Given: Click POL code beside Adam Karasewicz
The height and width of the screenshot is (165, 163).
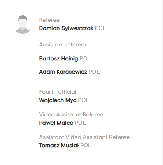Looking at the screenshot, I should (x=94, y=72).
